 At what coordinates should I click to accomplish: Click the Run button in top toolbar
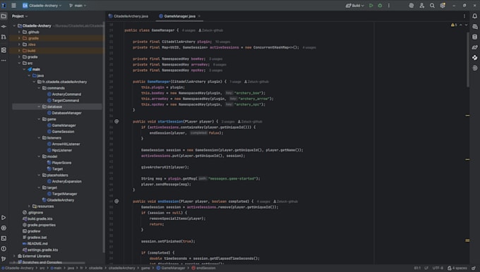click(x=371, y=6)
